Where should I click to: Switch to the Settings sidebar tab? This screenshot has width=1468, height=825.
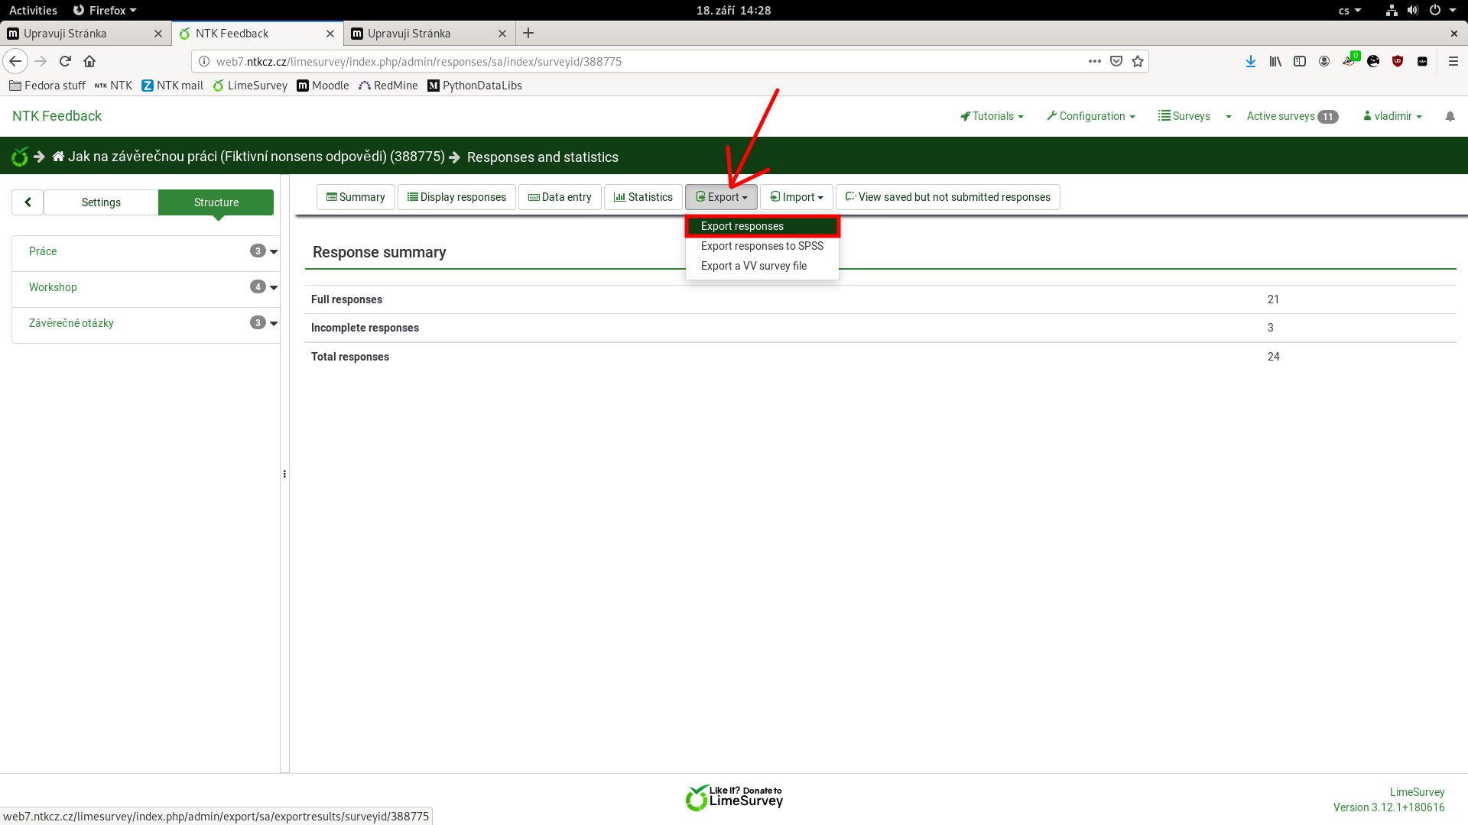(x=101, y=202)
